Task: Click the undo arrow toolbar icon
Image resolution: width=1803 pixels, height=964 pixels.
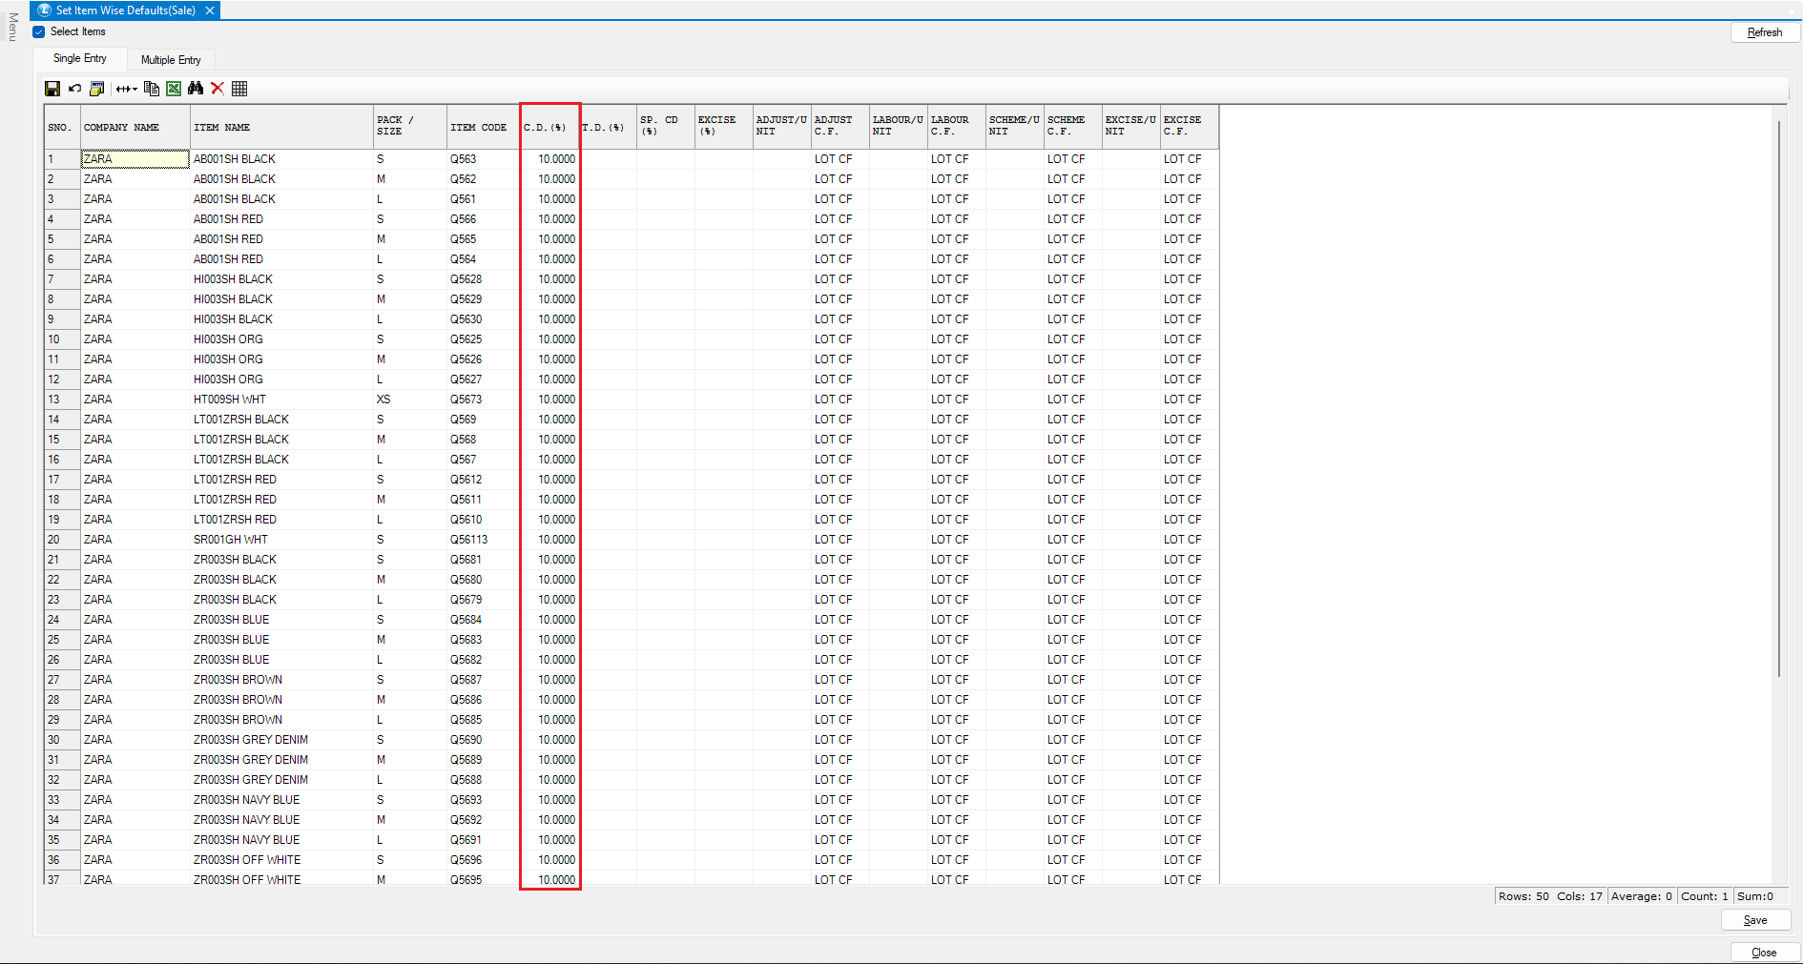Action: coord(74,89)
